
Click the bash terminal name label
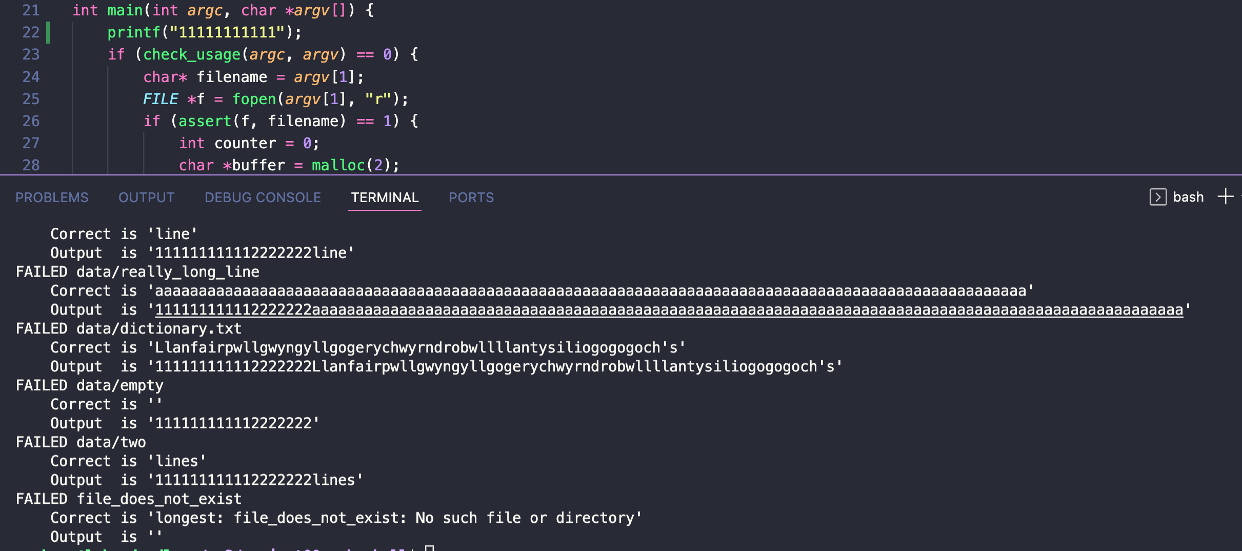click(1188, 197)
